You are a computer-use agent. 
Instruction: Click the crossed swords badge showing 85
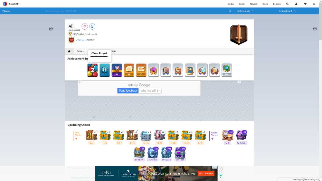tap(117, 70)
